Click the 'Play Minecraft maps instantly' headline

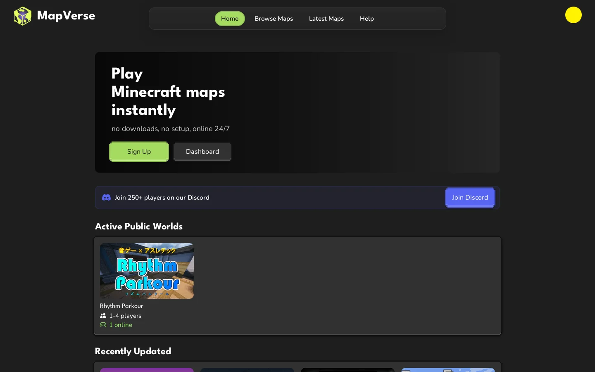pyautogui.click(x=168, y=92)
